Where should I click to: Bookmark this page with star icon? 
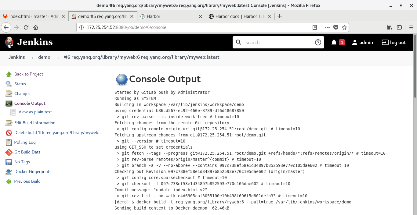(x=344, y=27)
